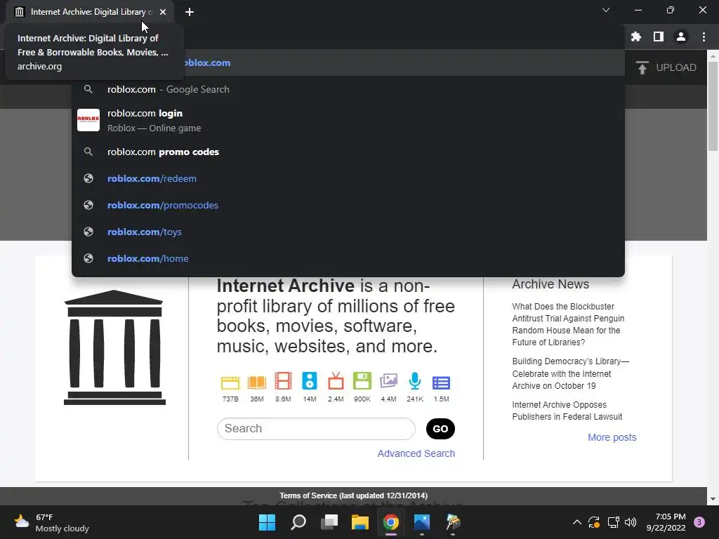Click the UPLOAD arrow button
This screenshot has width=719, height=539.
(x=667, y=67)
